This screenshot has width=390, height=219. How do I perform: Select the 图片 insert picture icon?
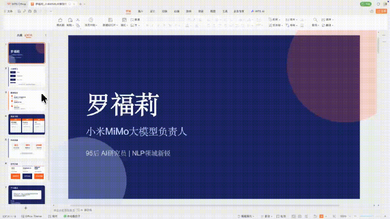point(288,20)
